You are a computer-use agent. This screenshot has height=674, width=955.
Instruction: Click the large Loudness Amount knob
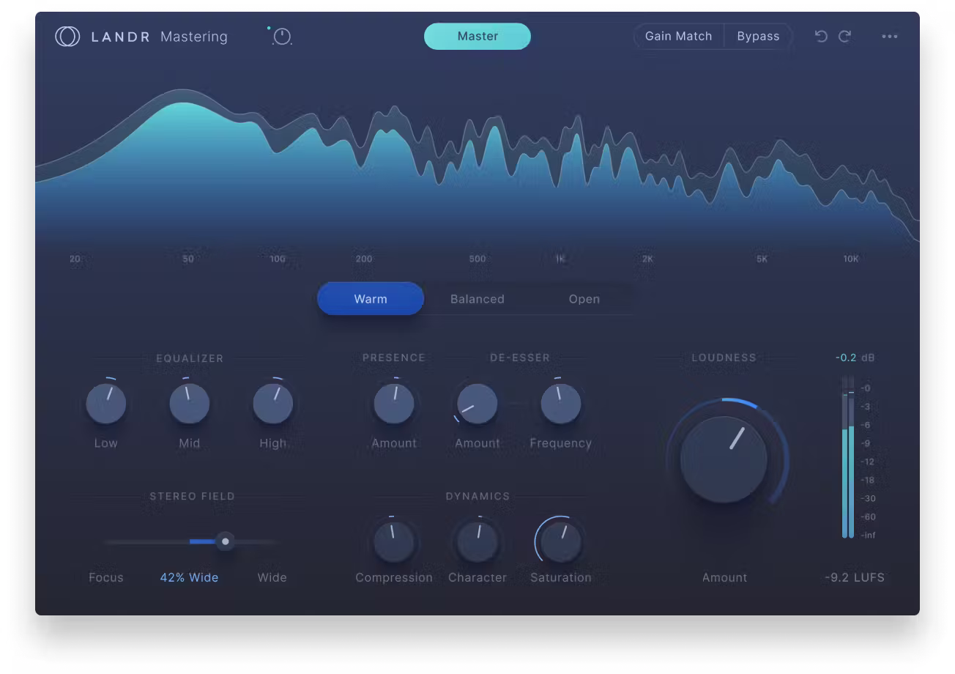724,460
